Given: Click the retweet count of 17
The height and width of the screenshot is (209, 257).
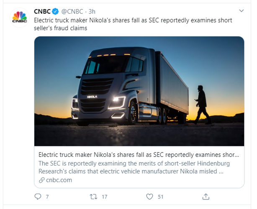Looking at the screenshot, I should [105, 196].
